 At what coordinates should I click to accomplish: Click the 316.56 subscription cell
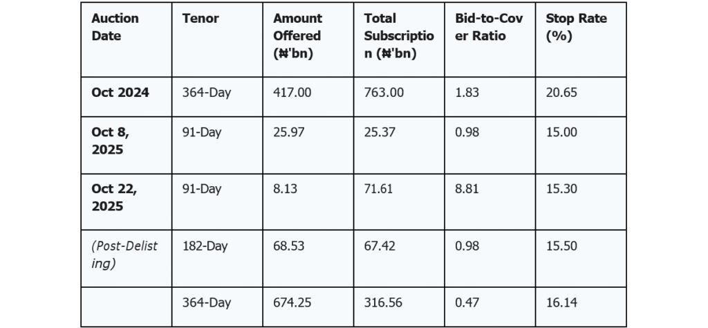tap(384, 302)
